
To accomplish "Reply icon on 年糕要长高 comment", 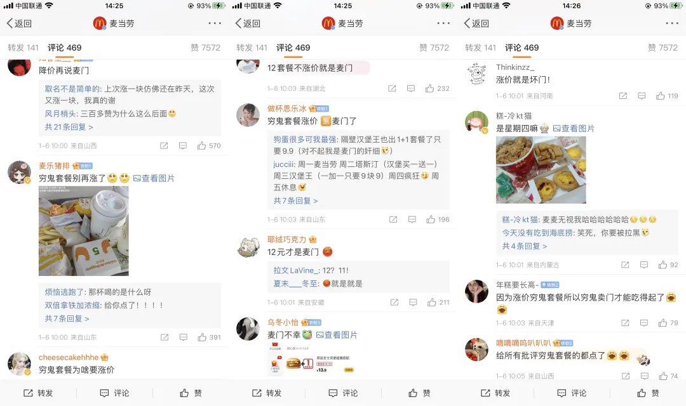I will click(x=643, y=323).
